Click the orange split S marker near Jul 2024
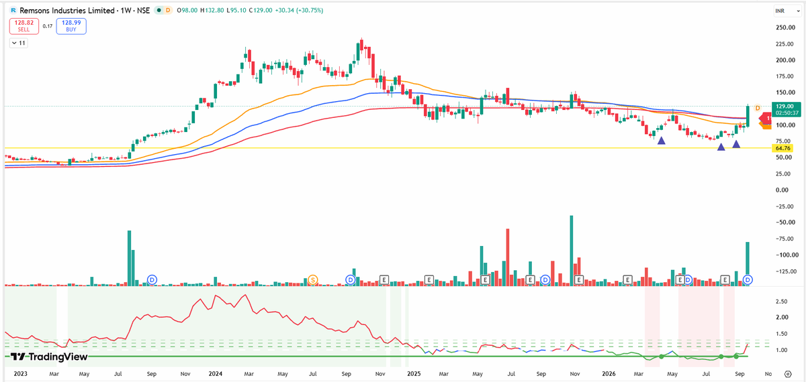806x382 pixels. 312,279
